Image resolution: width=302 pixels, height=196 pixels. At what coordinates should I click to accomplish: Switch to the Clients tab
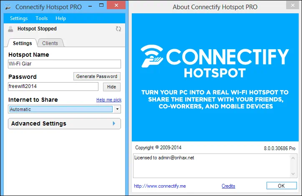coord(50,43)
